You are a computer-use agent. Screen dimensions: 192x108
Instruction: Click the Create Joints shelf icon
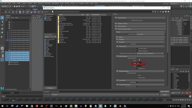pyautogui.click(x=9, y=12)
